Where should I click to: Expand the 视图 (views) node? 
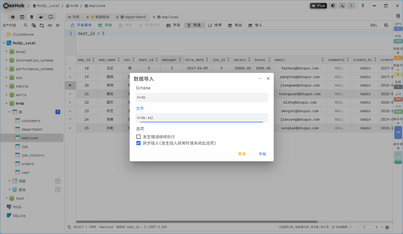[9, 181]
